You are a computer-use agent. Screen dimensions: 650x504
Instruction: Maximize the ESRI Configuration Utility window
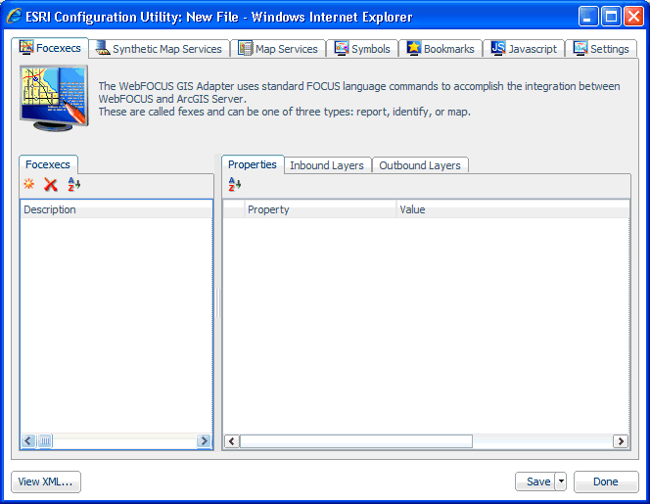[611, 17]
